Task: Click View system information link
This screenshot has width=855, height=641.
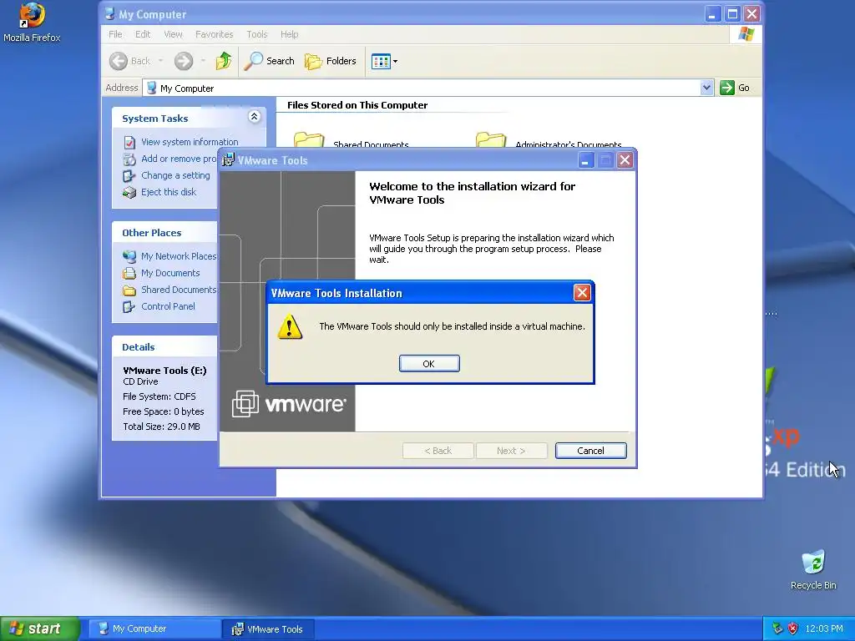Action: 190,142
